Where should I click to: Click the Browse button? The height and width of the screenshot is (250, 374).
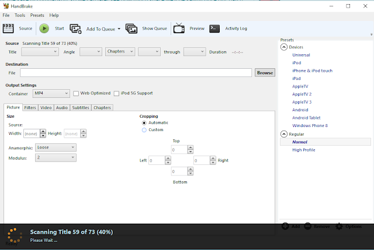[x=265, y=73]
